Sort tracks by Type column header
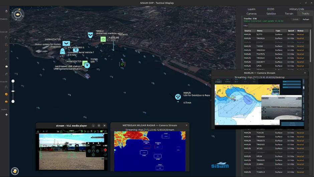The image size is (314, 177). [281, 31]
